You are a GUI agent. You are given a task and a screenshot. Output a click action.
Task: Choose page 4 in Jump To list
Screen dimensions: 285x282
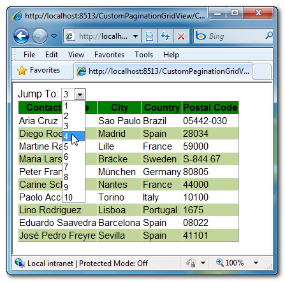(73, 136)
